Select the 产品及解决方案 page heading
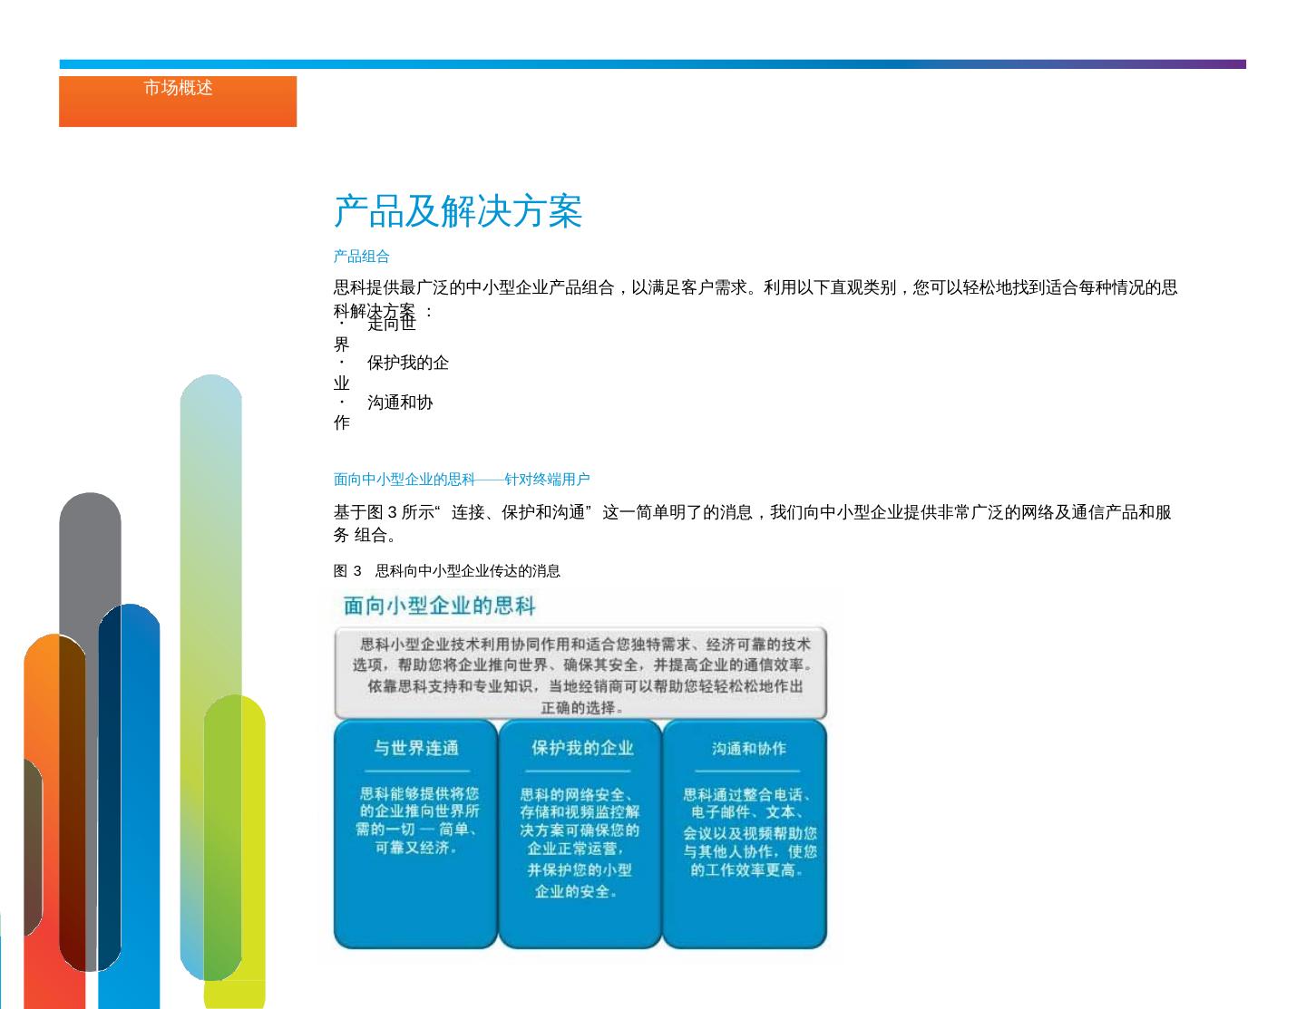Viewport: 1306px width, 1009px height. [458, 211]
